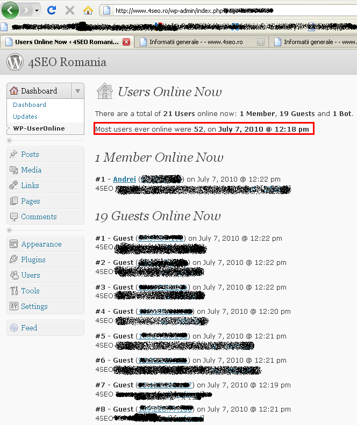Click the WordPress logo icon
This screenshot has height=425, width=357.
15,62
